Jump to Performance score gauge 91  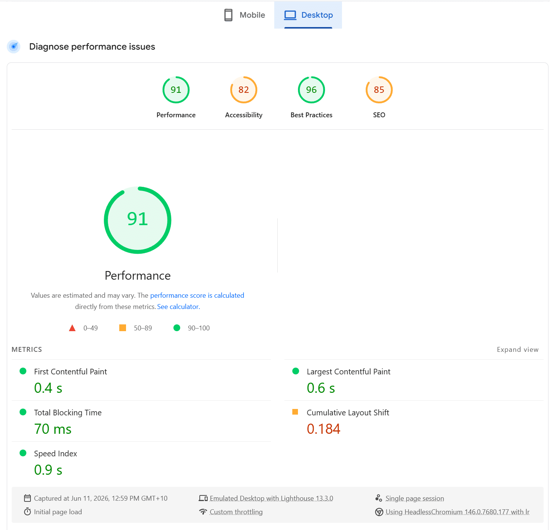tap(176, 90)
